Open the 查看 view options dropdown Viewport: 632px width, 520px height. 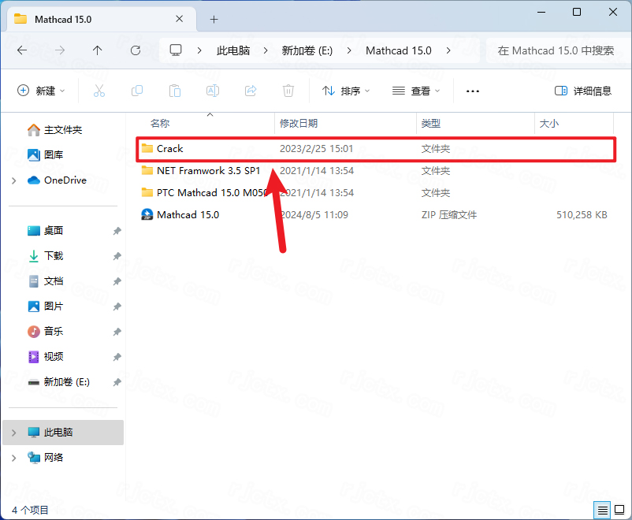point(416,91)
